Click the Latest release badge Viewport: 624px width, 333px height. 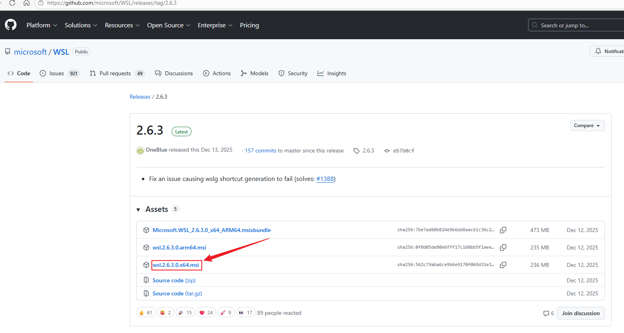(182, 132)
